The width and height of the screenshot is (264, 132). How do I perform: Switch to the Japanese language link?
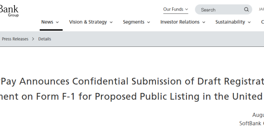point(261,10)
